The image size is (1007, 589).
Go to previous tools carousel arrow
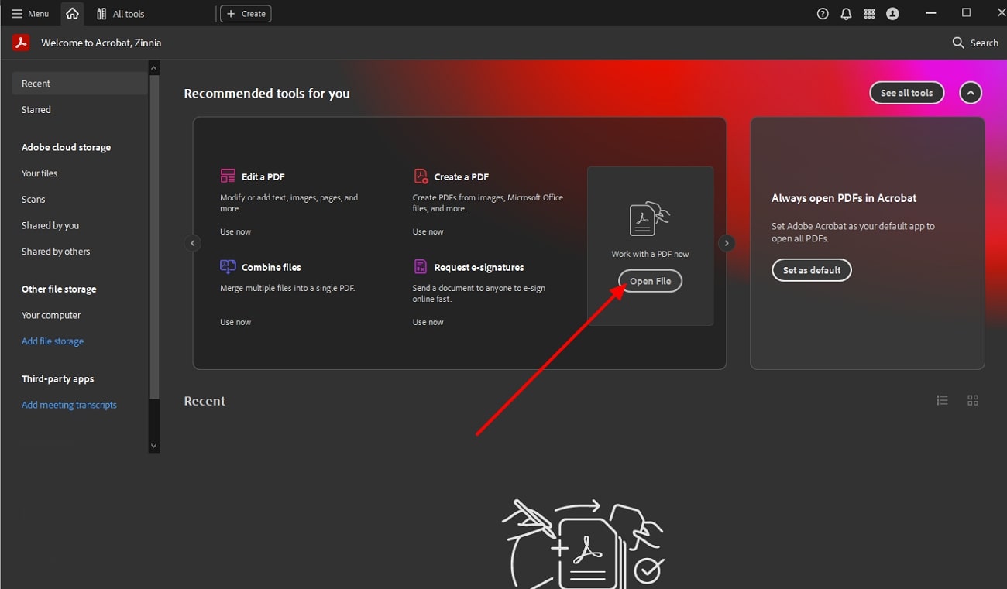(193, 243)
